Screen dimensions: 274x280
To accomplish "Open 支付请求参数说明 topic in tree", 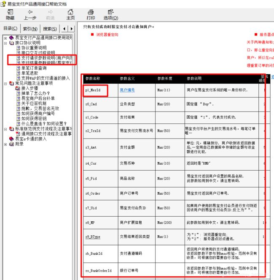I will tap(47, 58).
